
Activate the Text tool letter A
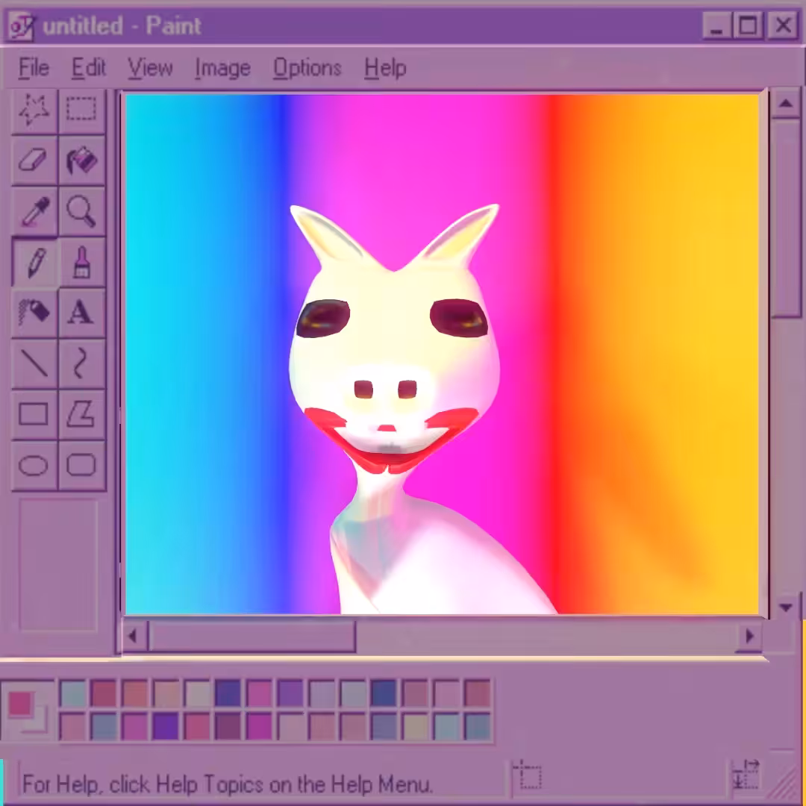pos(82,312)
